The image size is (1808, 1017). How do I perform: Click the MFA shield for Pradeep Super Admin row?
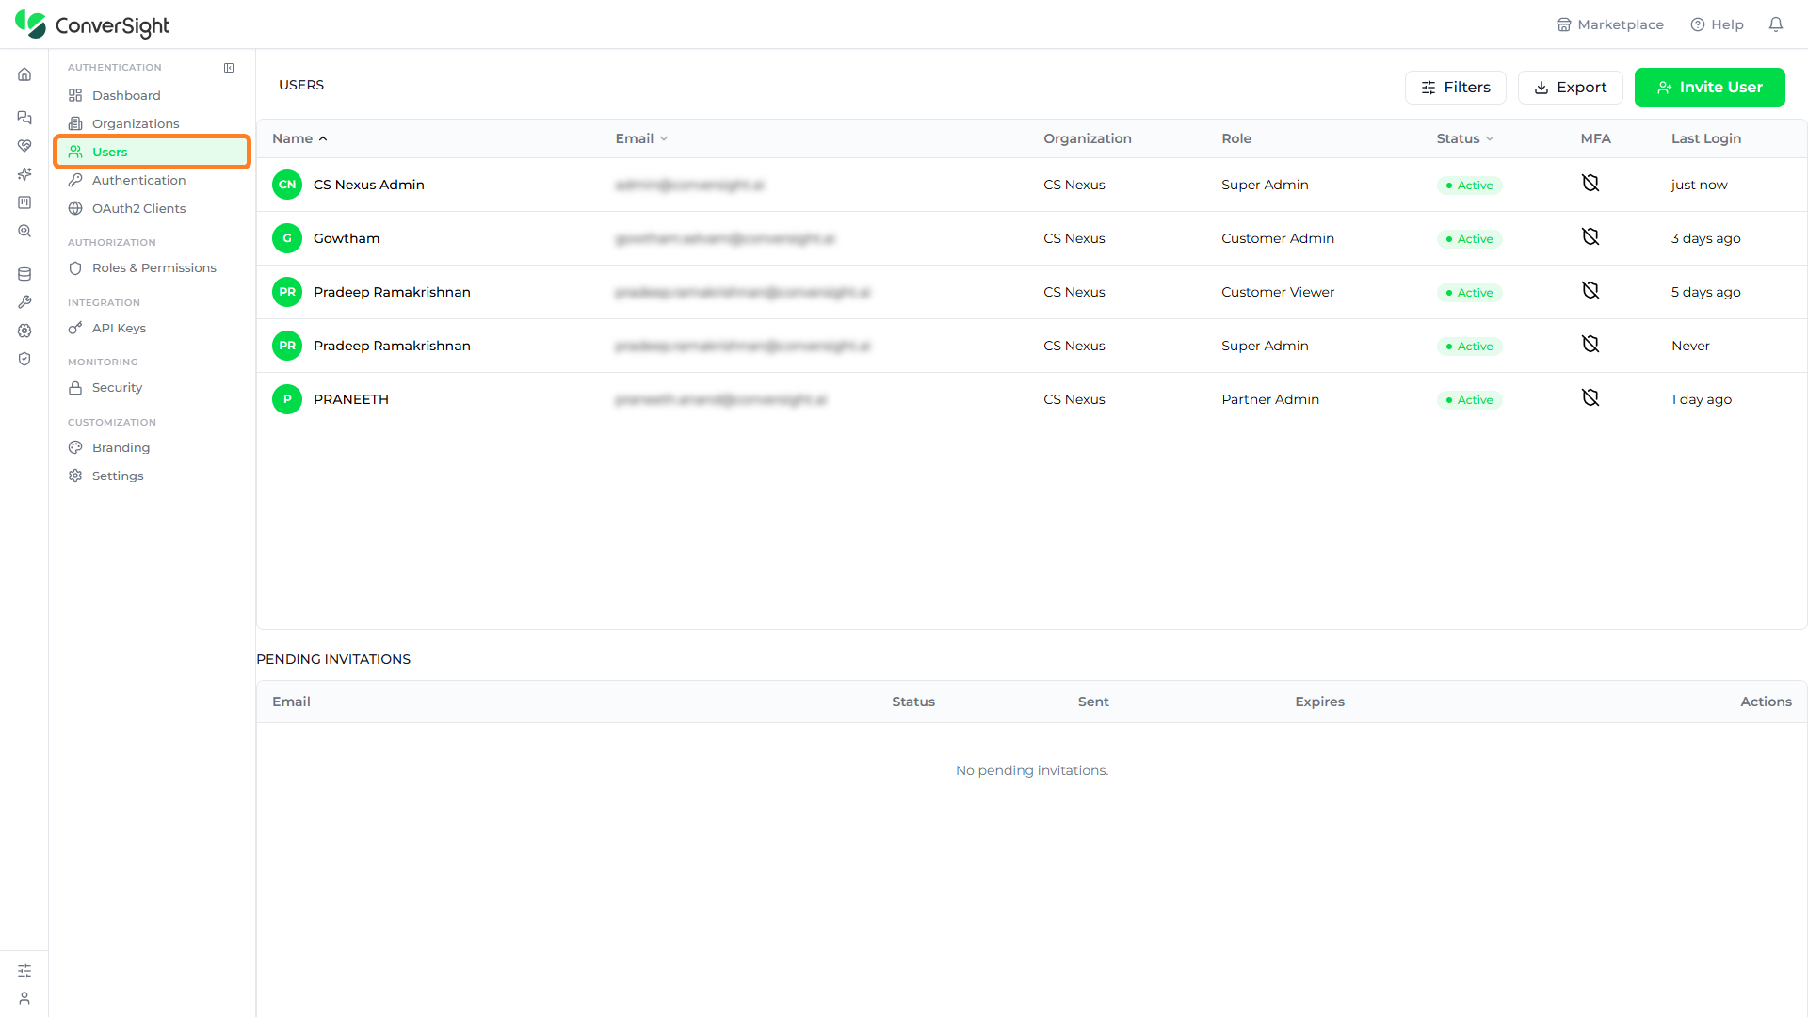(1590, 345)
